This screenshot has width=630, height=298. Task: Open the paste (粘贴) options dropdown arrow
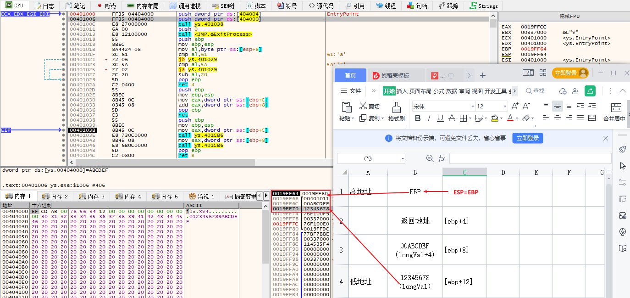(x=354, y=119)
